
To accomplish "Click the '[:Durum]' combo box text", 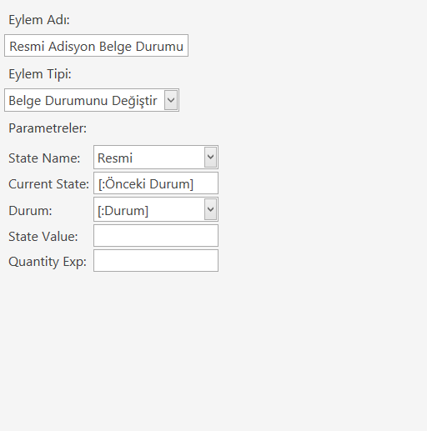I will coord(123,211).
